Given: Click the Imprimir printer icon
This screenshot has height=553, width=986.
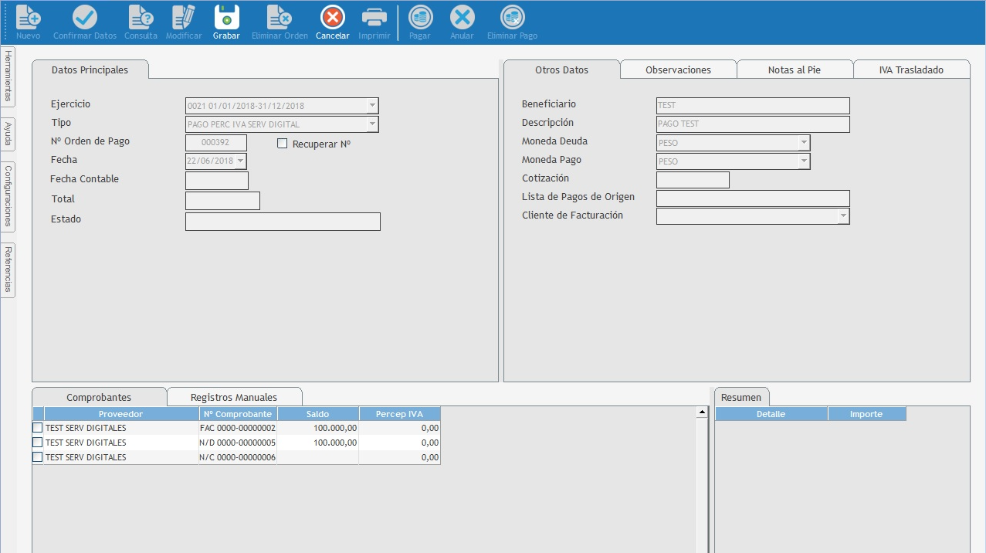Looking at the screenshot, I should pyautogui.click(x=374, y=17).
